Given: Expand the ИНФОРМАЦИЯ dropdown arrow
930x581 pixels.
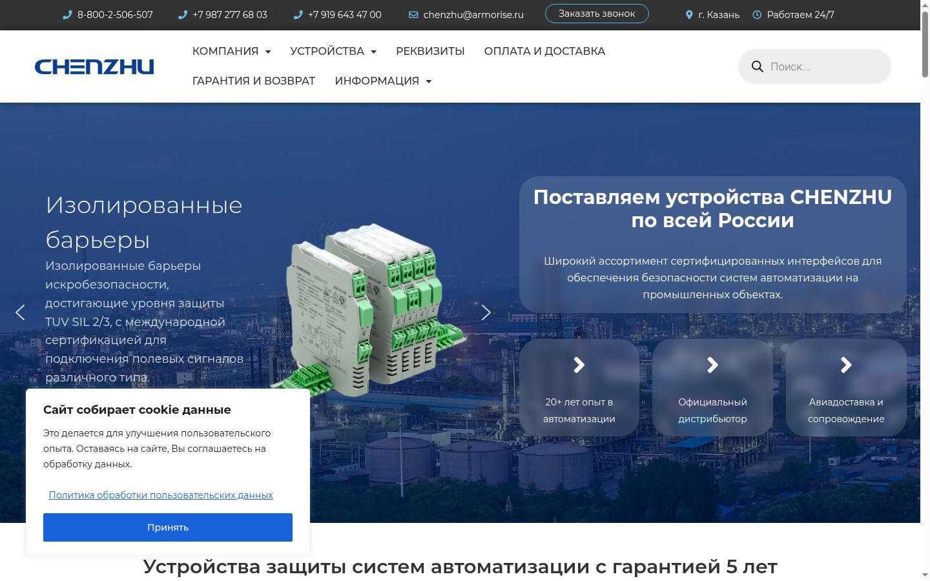Looking at the screenshot, I should coord(428,81).
